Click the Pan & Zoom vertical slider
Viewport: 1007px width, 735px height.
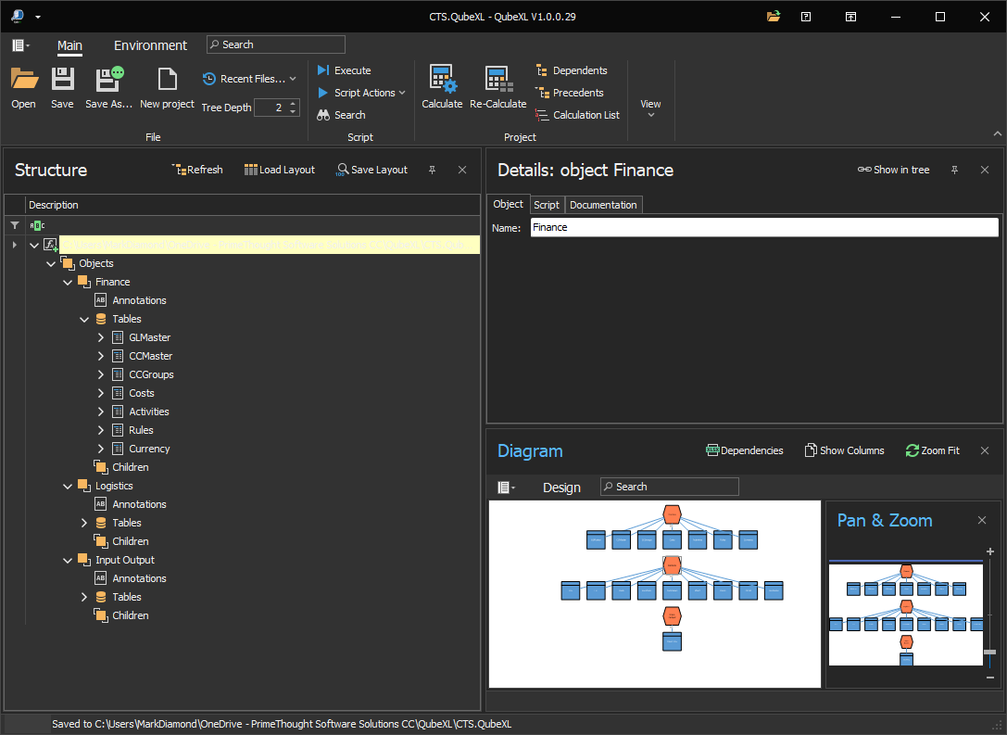990,653
